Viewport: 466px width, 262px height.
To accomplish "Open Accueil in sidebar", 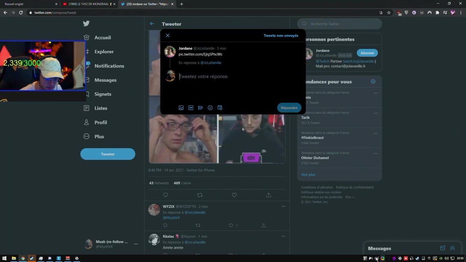I will (x=97, y=37).
